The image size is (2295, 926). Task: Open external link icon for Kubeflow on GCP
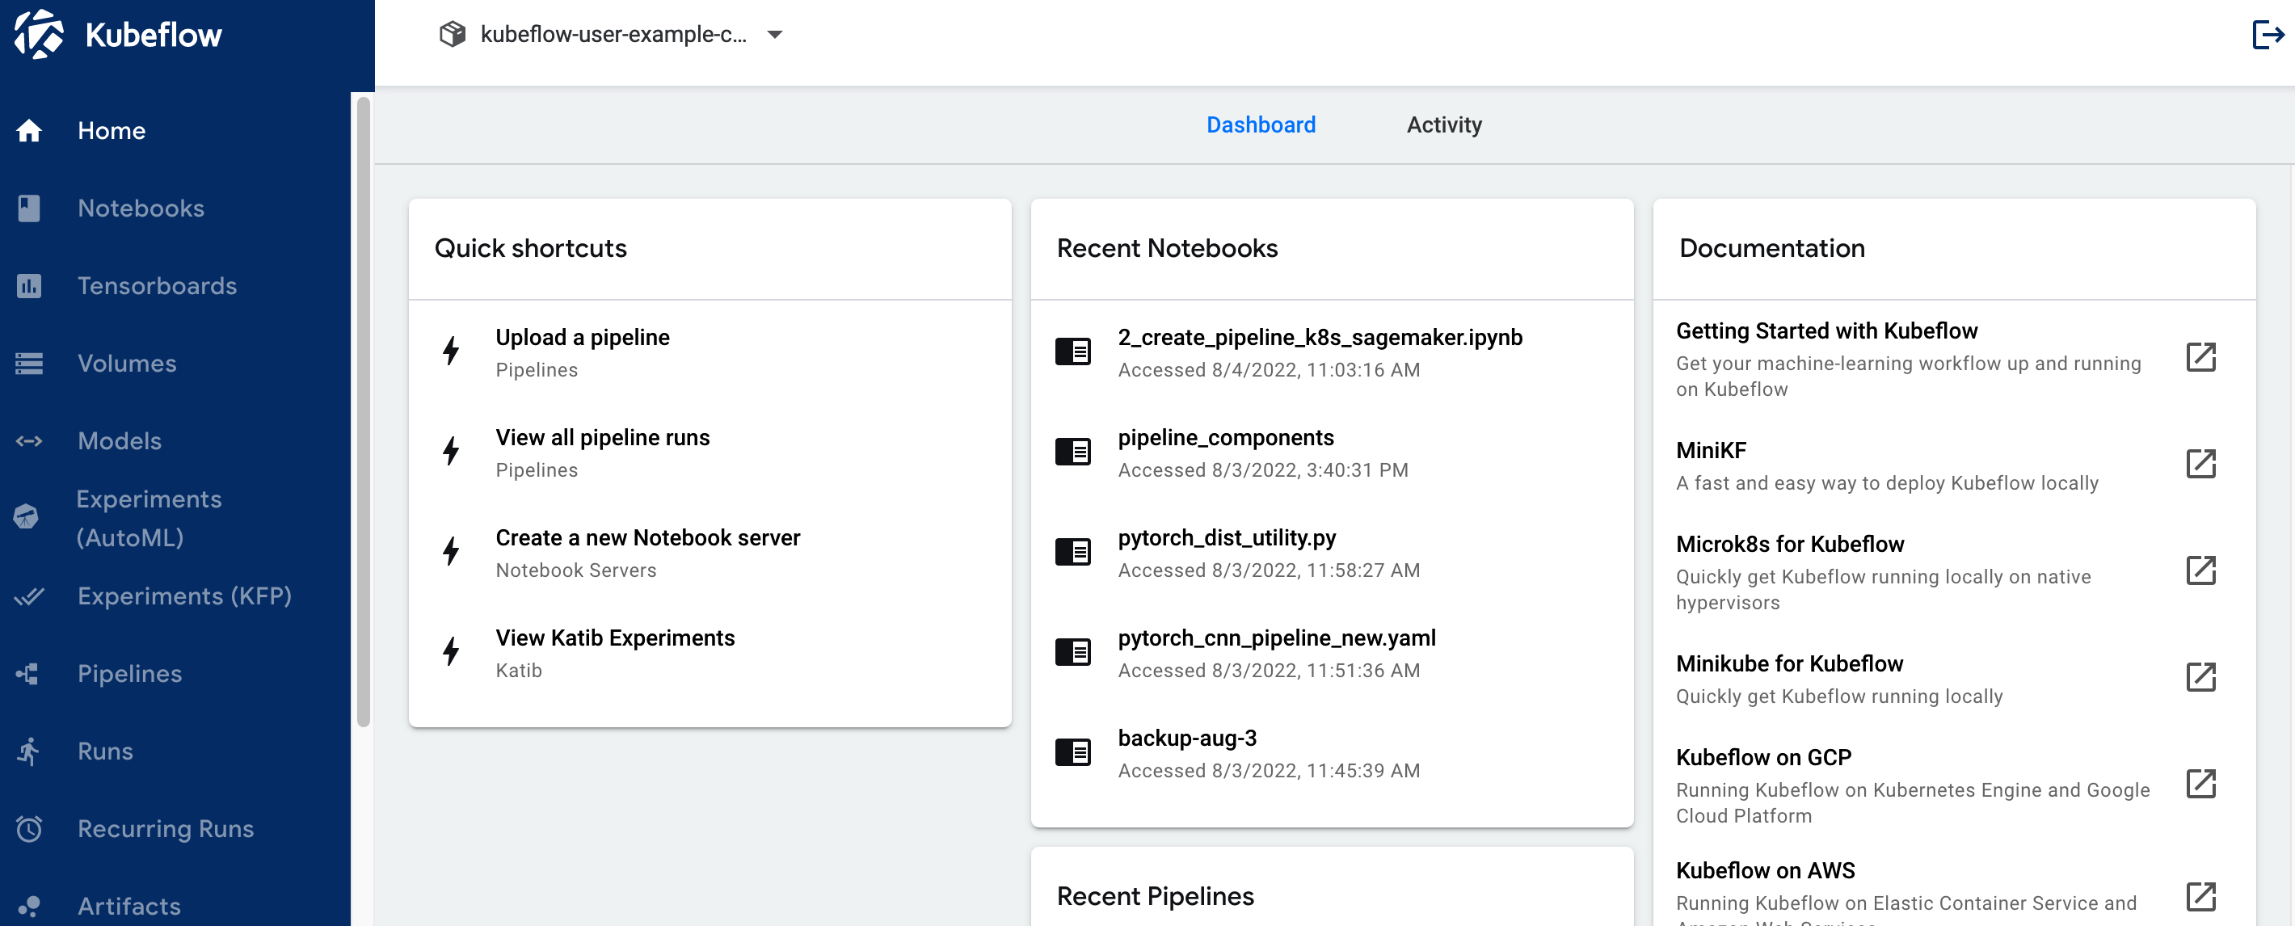click(2200, 784)
